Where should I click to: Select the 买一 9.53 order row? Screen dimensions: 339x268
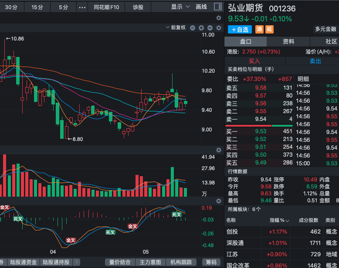pos(259,131)
